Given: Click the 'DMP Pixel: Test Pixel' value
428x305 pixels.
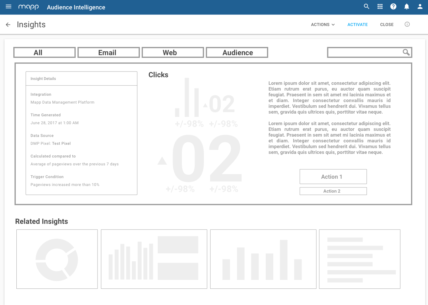Looking at the screenshot, I should click(x=51, y=144).
